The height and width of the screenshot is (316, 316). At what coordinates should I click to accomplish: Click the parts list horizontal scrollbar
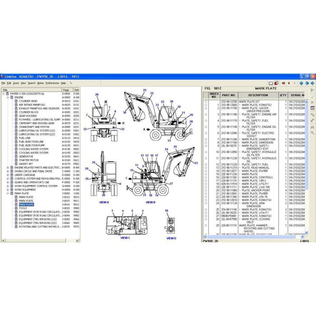[x=254, y=237]
